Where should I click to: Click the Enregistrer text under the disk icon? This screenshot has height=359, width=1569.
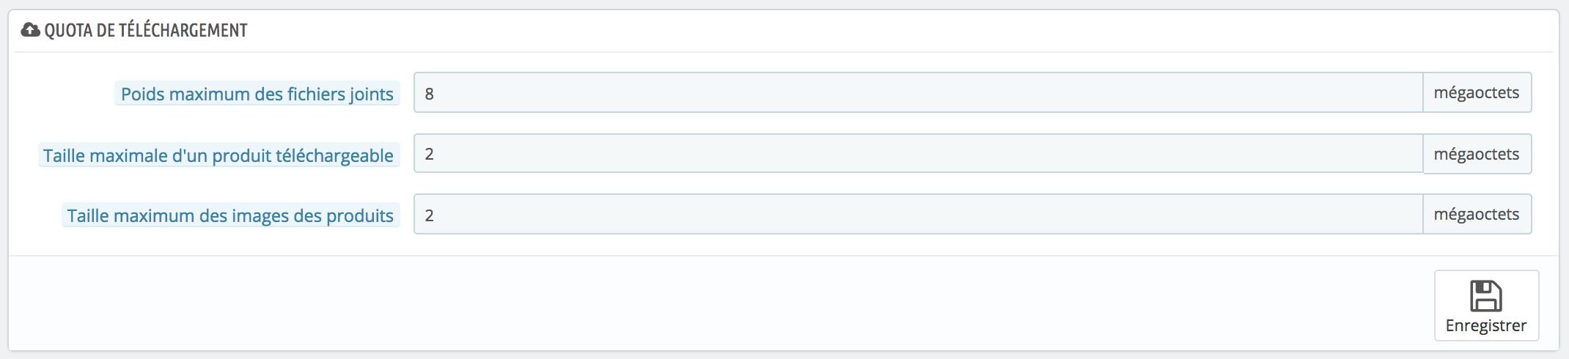[x=1486, y=325]
